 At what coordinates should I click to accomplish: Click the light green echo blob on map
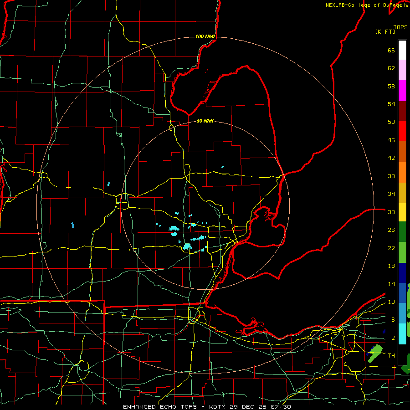tap(375, 354)
